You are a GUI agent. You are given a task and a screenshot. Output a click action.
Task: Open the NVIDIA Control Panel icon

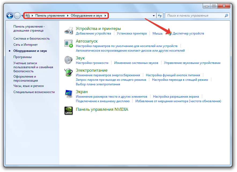(69, 110)
